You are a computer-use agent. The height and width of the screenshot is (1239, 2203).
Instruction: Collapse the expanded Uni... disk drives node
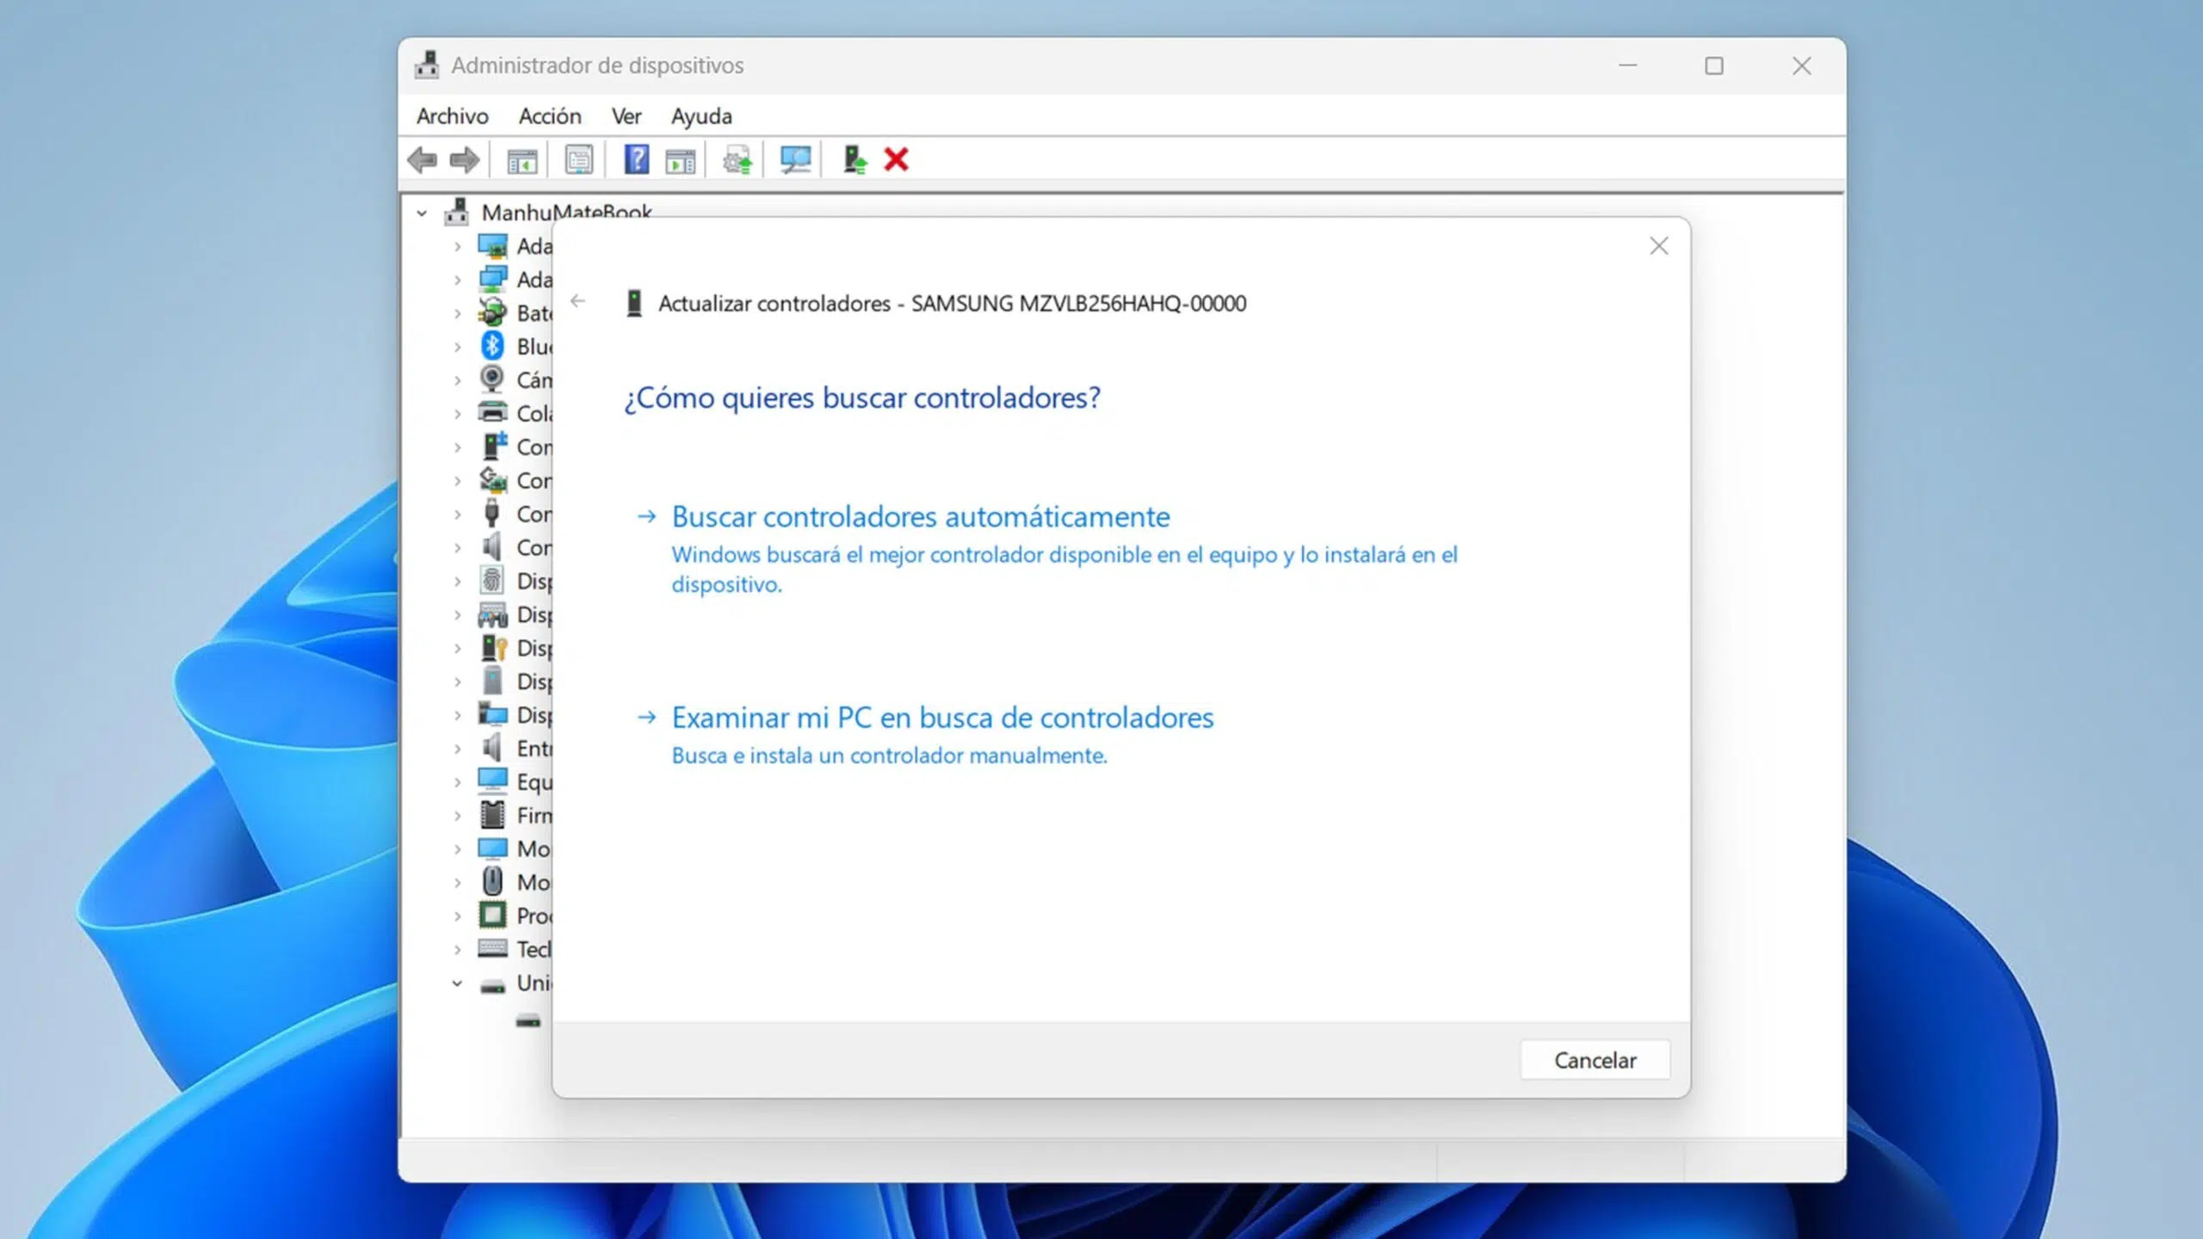pos(457,983)
